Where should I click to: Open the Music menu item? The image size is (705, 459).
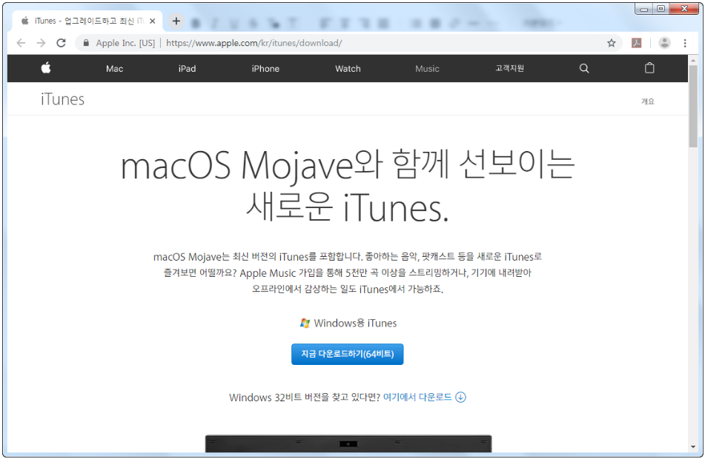point(427,69)
